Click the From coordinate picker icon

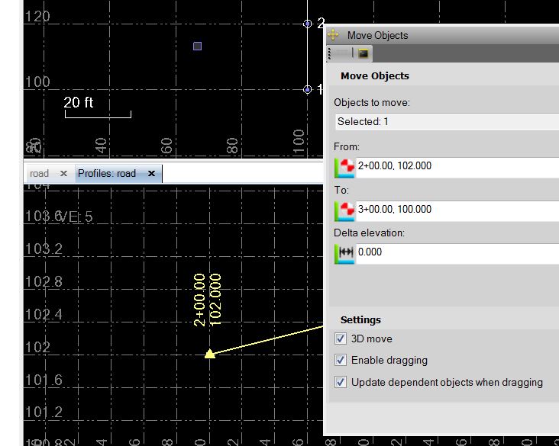[x=344, y=168]
